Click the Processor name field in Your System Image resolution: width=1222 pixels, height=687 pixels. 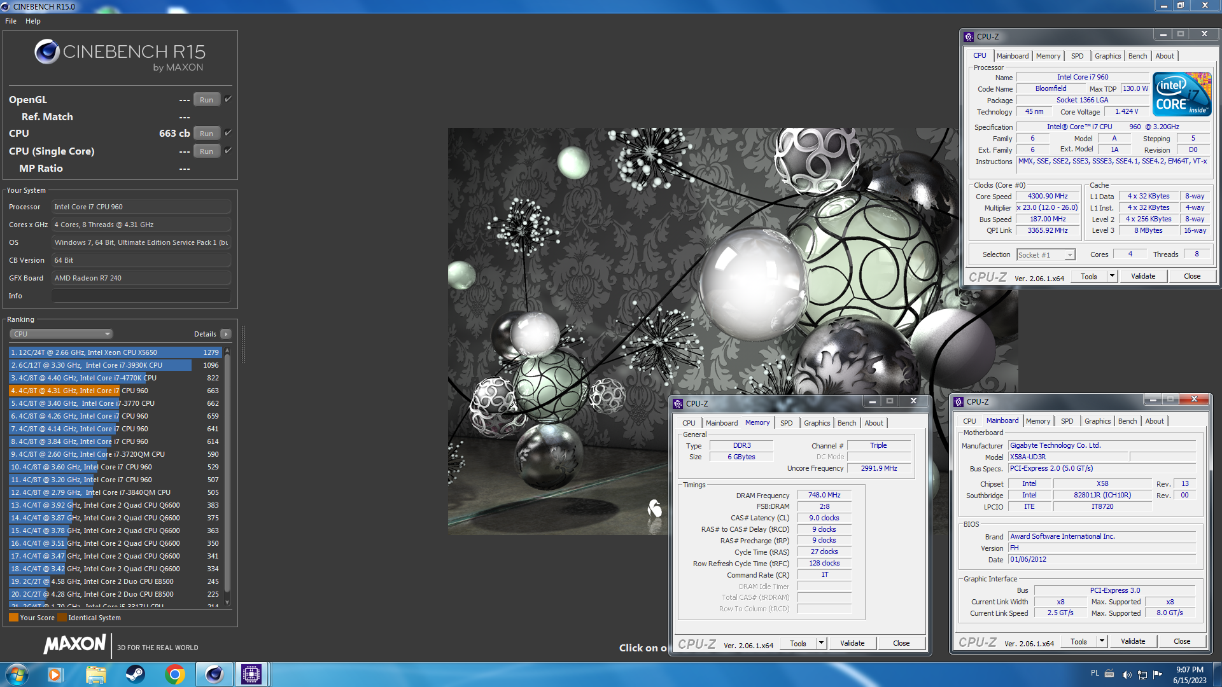141,207
